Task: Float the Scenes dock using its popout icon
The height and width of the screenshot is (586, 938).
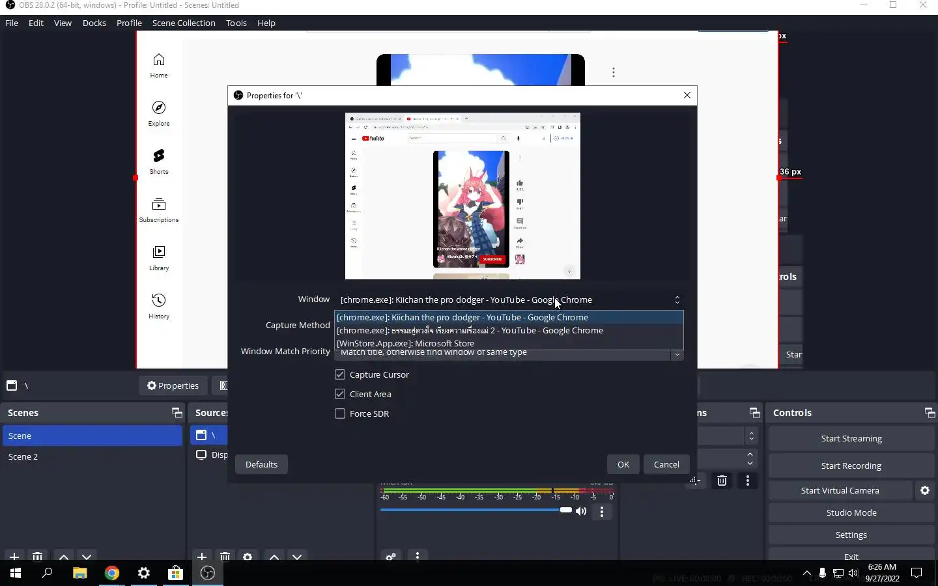Action: point(177,413)
